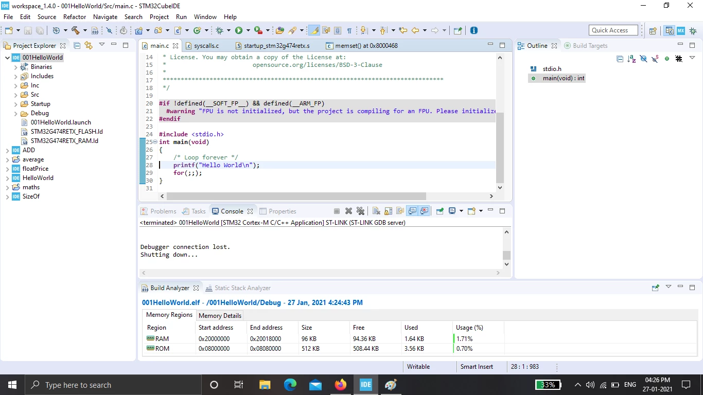Expand the Startup folder
Image resolution: width=703 pixels, height=395 pixels.
16,104
